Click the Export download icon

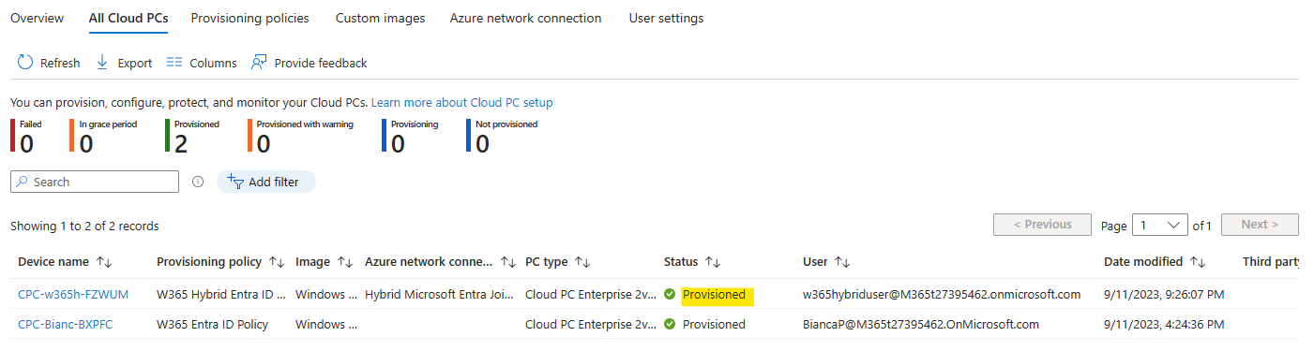[102, 63]
